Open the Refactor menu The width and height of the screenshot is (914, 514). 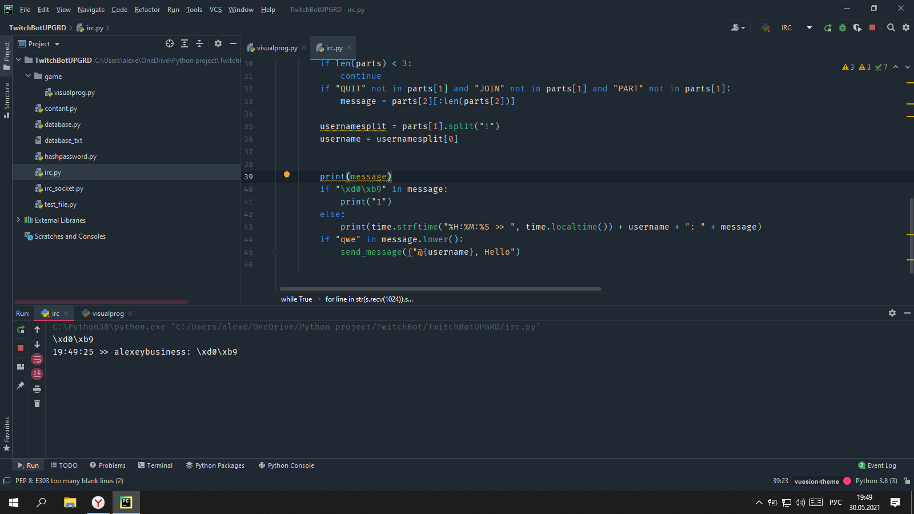click(147, 10)
